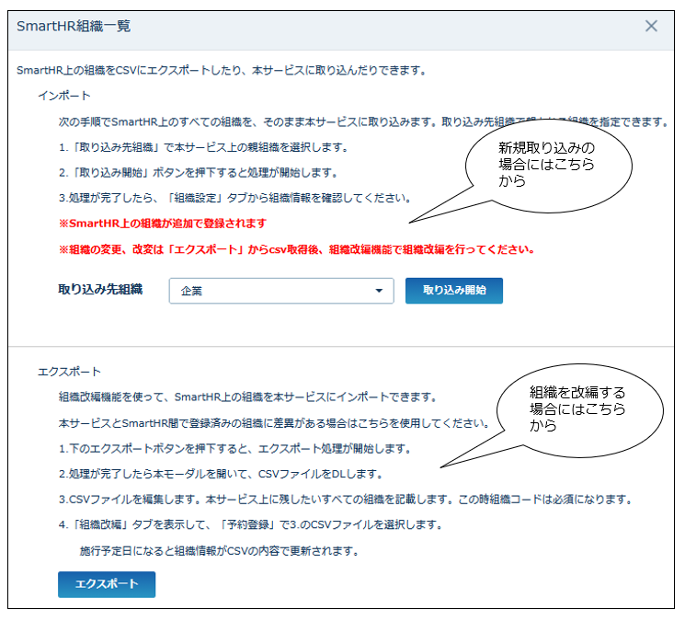The image size is (685, 621).
Task: Click the エクスポート section heading text
Action: [70, 372]
